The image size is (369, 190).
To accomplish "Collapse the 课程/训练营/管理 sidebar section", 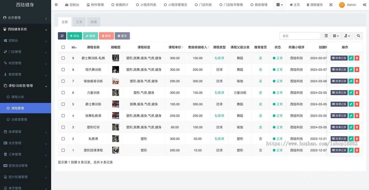I will pos(25,86).
